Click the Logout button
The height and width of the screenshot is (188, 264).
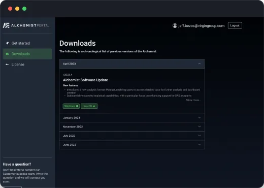235,25
